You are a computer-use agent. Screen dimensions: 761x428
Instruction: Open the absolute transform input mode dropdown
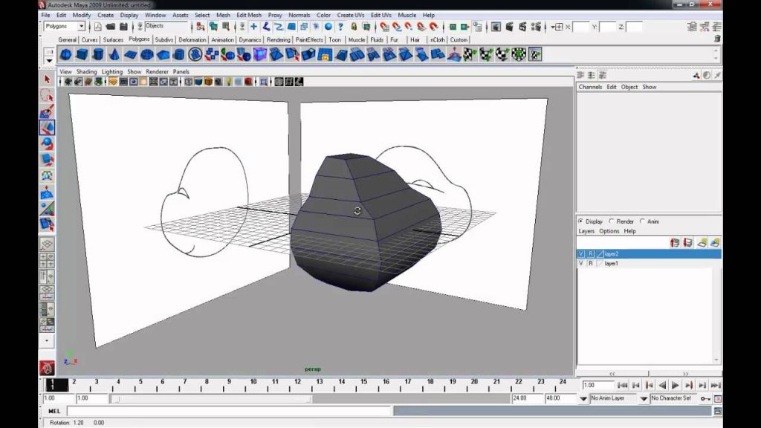(557, 27)
